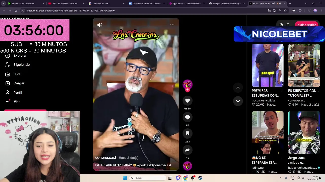The height and width of the screenshot is (182, 325).
Task: Open the media controls icon
Action: pyautogui.click(x=309, y=11)
